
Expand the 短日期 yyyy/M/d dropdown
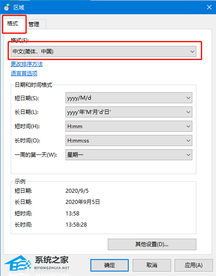[x=129, y=97]
